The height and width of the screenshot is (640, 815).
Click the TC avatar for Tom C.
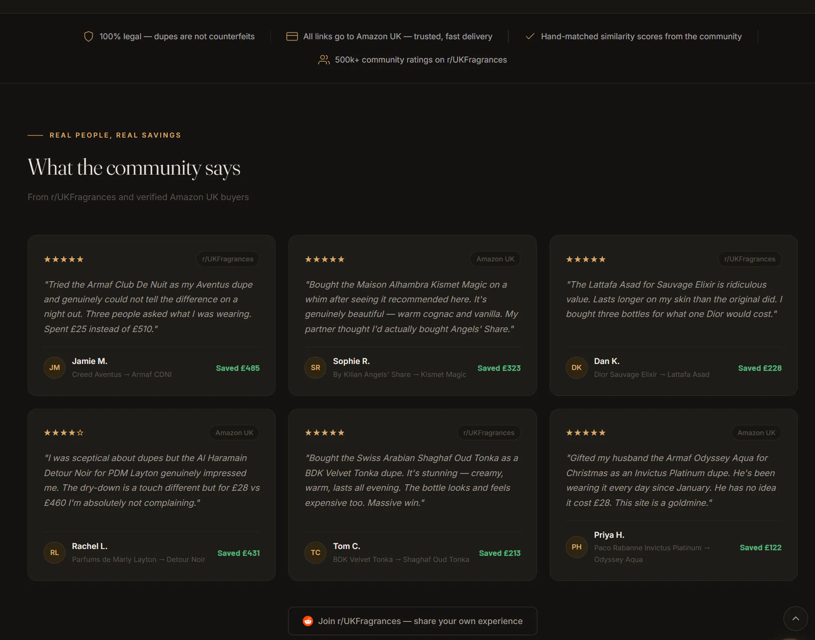pyautogui.click(x=316, y=553)
